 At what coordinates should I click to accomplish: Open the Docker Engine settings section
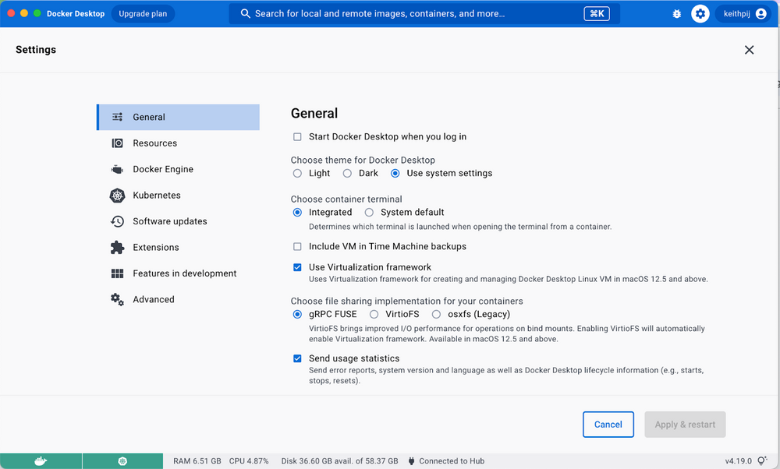(165, 169)
